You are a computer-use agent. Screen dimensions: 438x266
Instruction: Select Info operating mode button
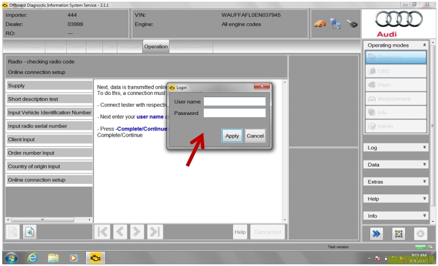pyautogui.click(x=396, y=112)
